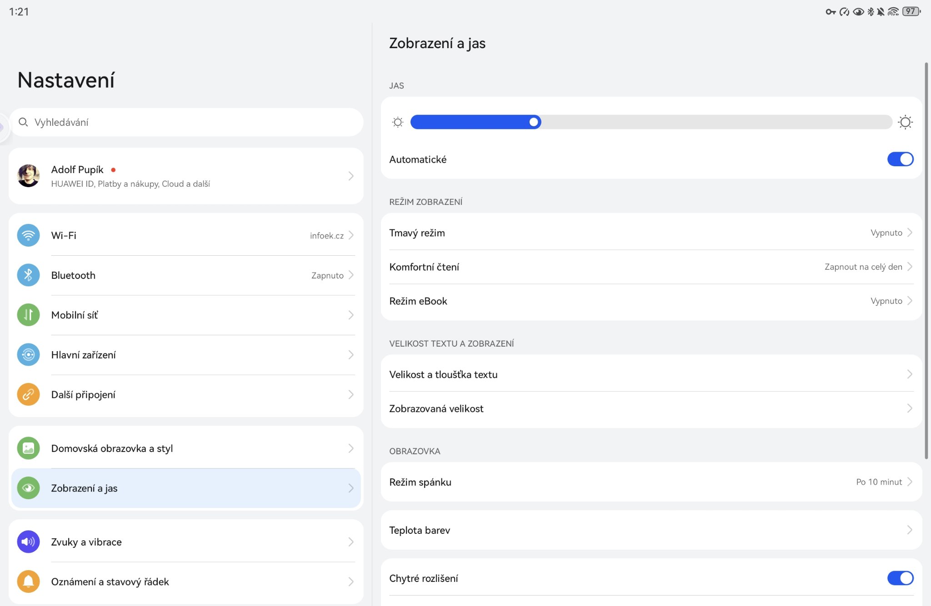Click the Vyhledávání search field

(186, 122)
